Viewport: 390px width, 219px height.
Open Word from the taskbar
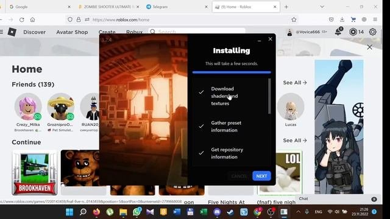coord(177,212)
